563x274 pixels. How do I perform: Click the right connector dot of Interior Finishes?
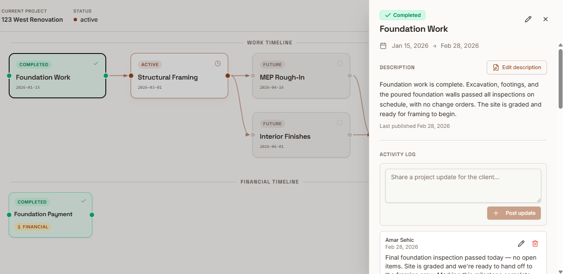pyautogui.click(x=350, y=135)
